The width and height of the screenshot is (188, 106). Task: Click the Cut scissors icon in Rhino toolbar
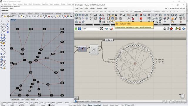click(x=16, y=16)
